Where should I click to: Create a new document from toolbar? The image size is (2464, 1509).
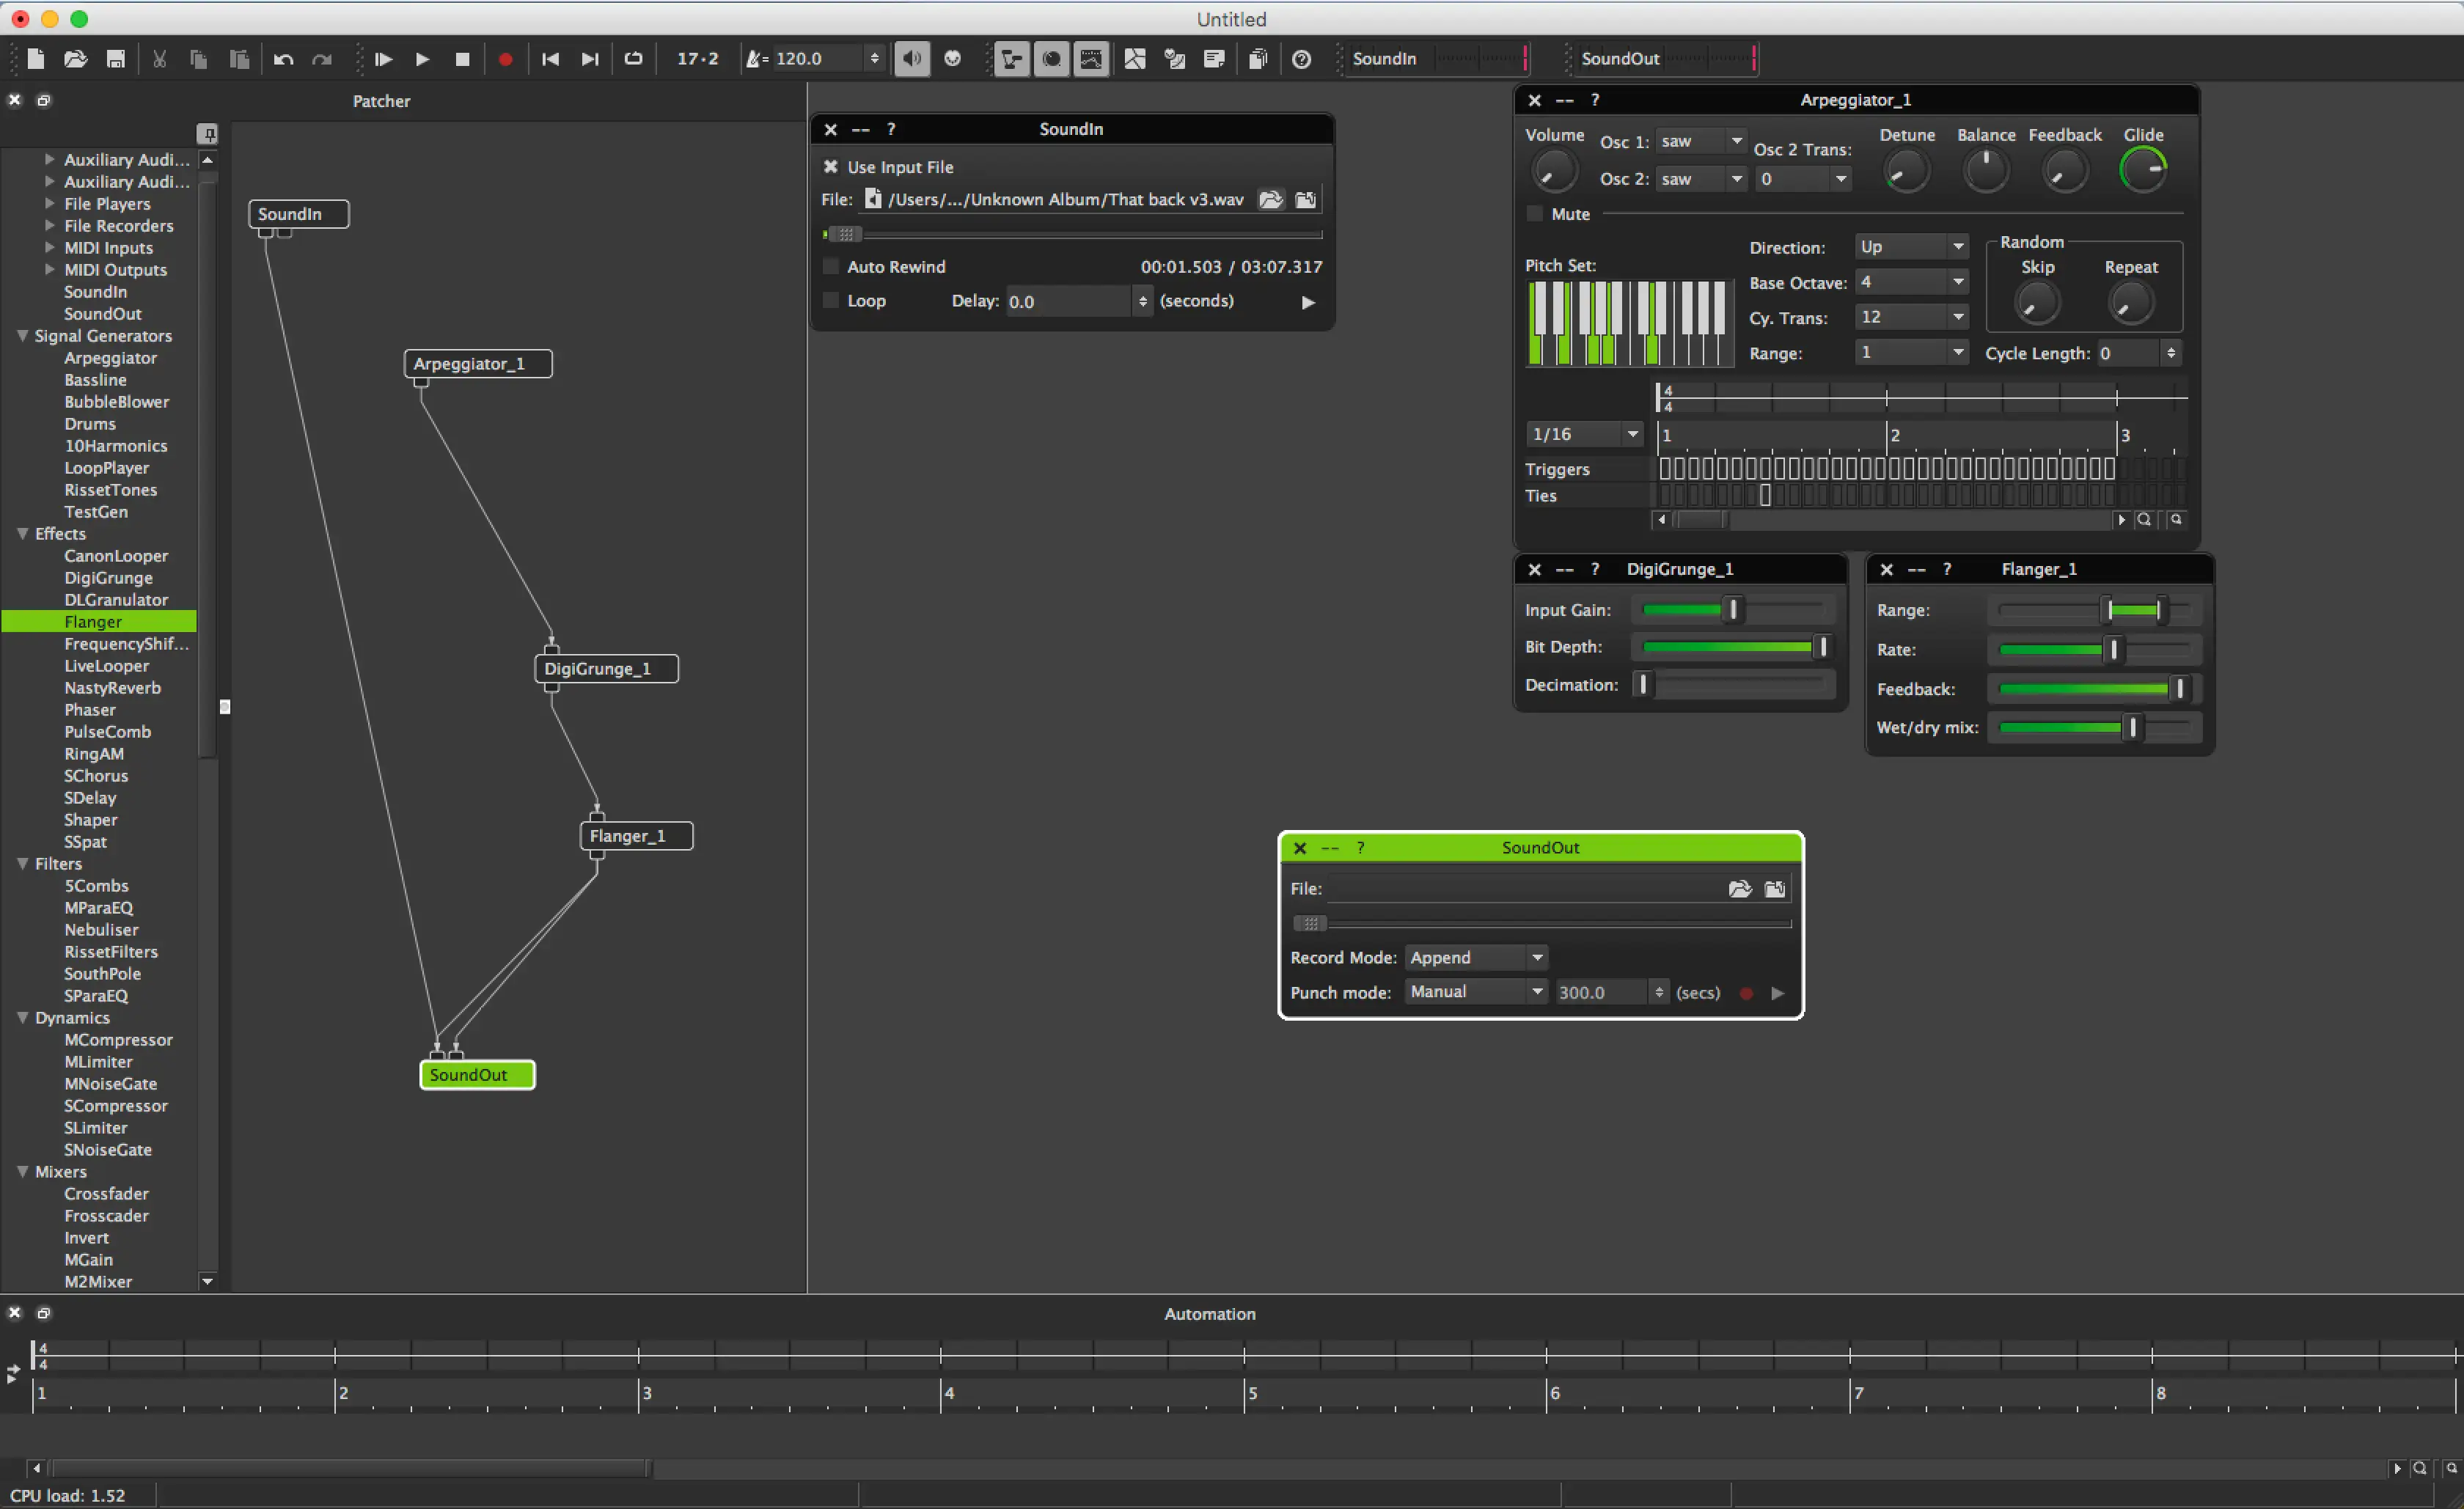pos(36,59)
